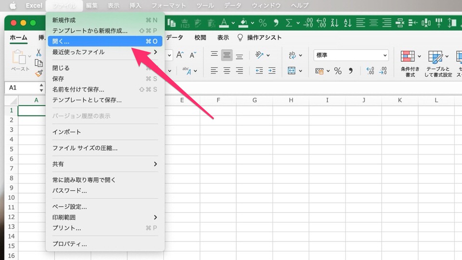Apply top vertical alignment in ribbon
This screenshot has height=260, width=462.
214,55
